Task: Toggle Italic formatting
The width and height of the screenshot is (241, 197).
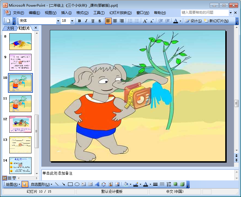Action: 86,21
